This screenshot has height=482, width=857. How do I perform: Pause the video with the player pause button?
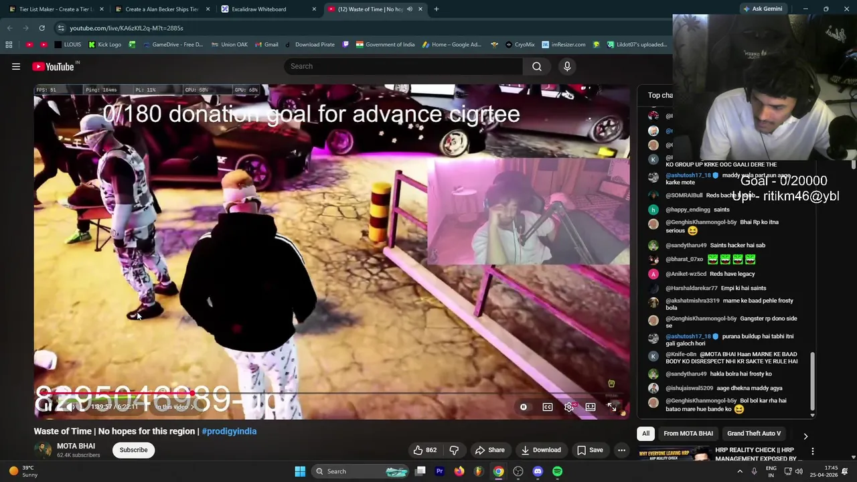pyautogui.click(x=48, y=406)
